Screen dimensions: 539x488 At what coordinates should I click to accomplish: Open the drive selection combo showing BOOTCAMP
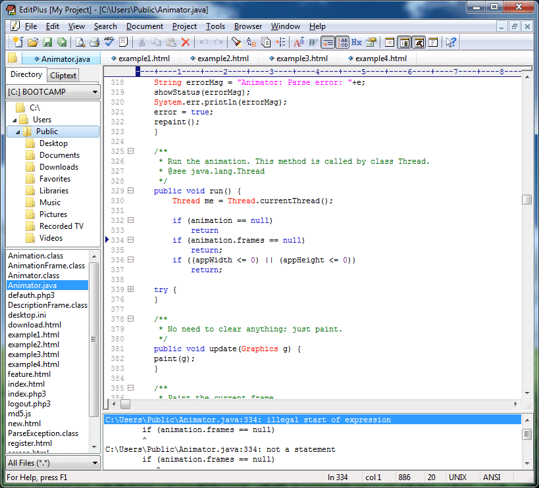(94, 93)
